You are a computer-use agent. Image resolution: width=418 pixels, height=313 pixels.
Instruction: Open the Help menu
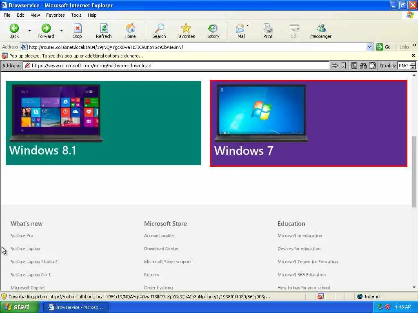[x=92, y=15]
